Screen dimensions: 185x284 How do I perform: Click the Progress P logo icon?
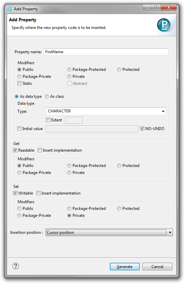coord(164,25)
